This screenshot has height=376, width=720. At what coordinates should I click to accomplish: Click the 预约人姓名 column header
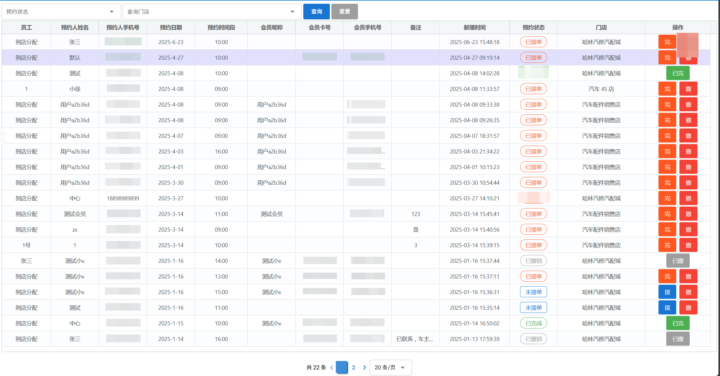coord(75,28)
